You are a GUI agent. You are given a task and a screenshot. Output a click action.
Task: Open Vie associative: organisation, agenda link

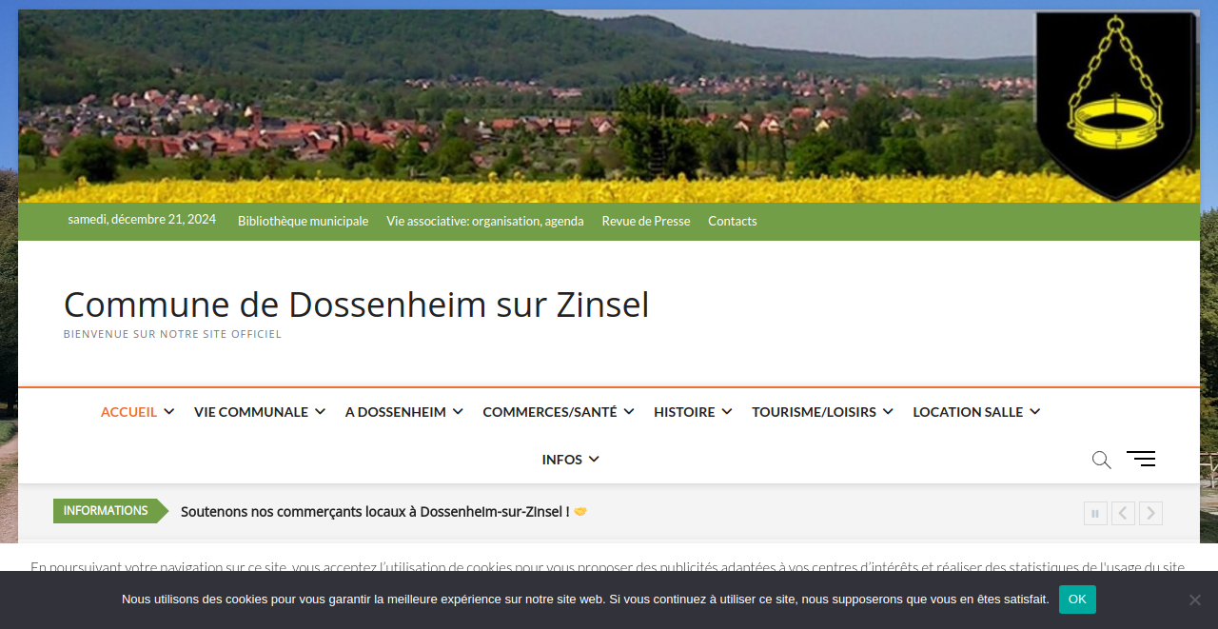tap(485, 221)
